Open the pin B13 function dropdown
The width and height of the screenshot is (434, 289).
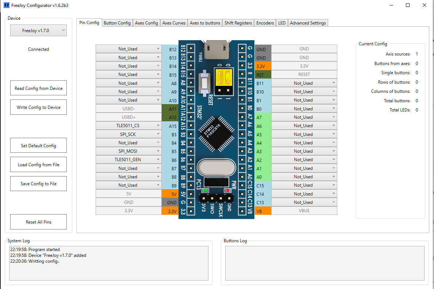pyautogui.click(x=128, y=58)
